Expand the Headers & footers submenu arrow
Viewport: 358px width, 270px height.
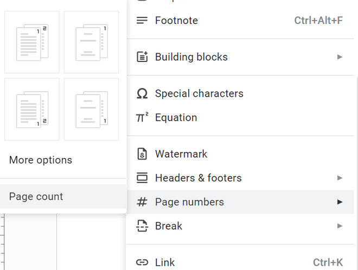click(340, 178)
